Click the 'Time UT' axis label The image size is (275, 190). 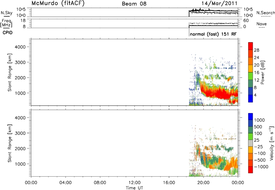134,188
